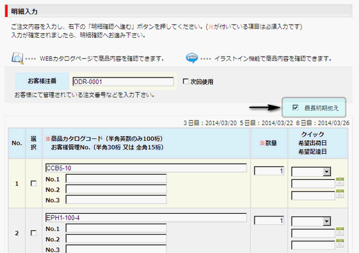Click the No.3 management field in row 1

(116, 200)
